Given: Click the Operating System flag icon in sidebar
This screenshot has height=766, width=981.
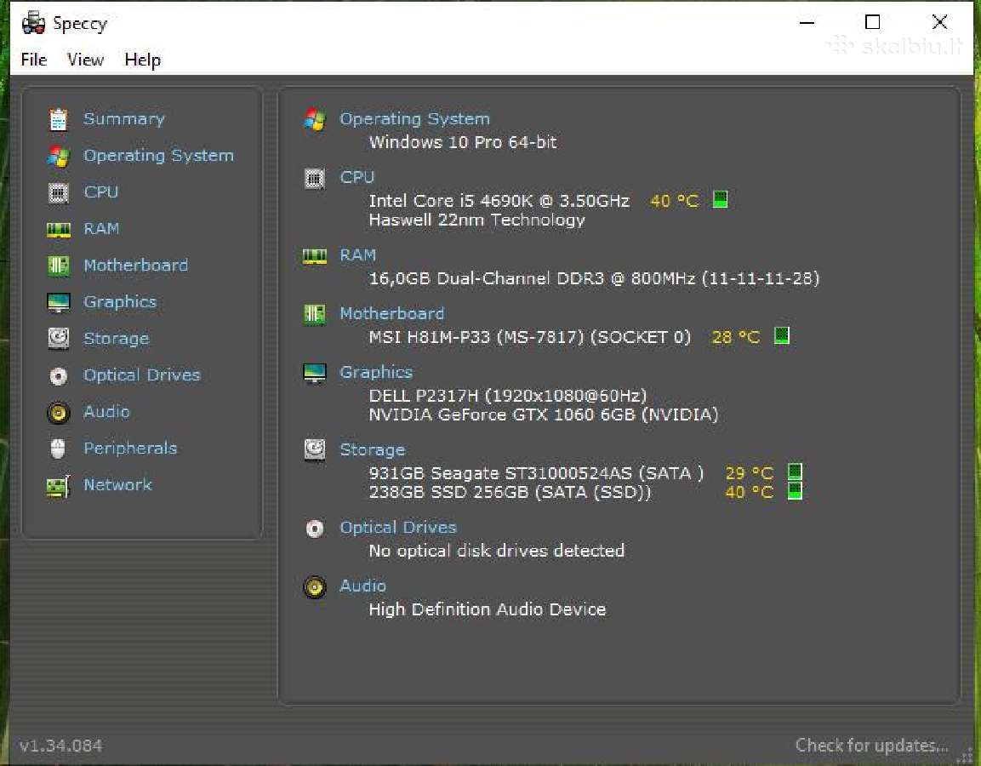Looking at the screenshot, I should [x=58, y=156].
